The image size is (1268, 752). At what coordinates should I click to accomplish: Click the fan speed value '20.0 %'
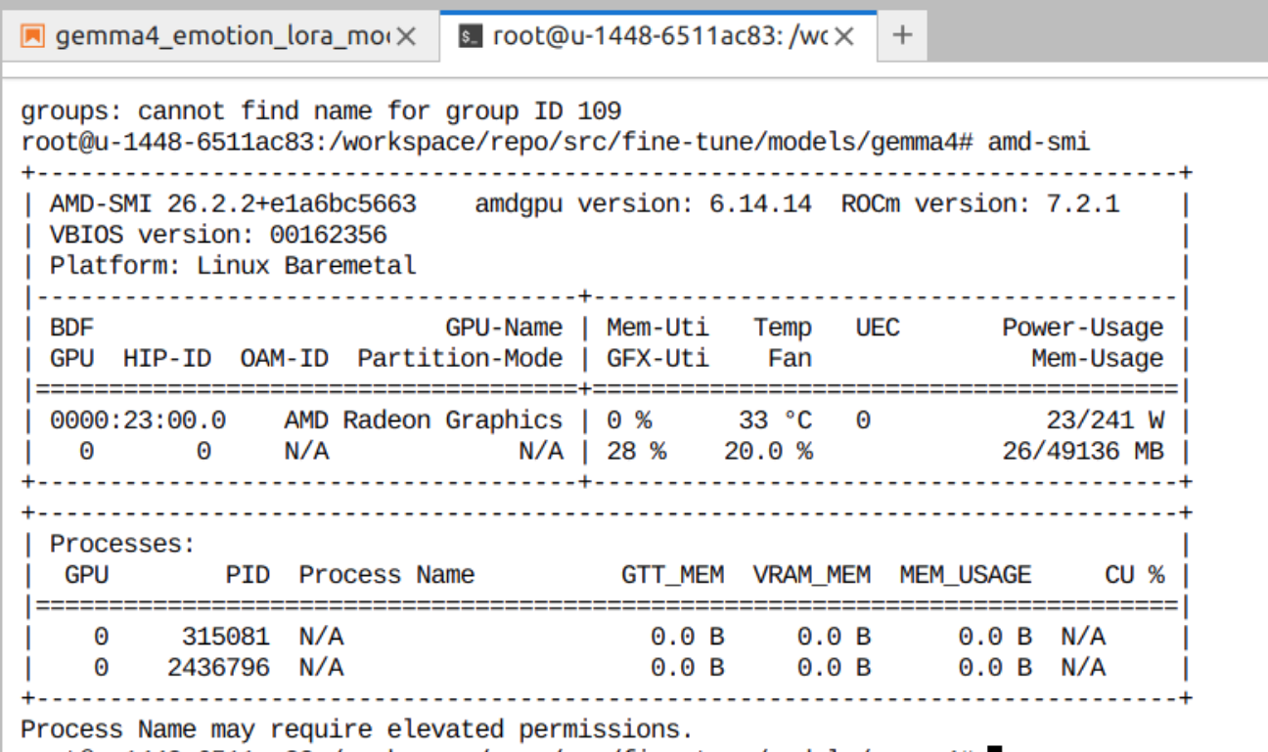click(x=768, y=452)
